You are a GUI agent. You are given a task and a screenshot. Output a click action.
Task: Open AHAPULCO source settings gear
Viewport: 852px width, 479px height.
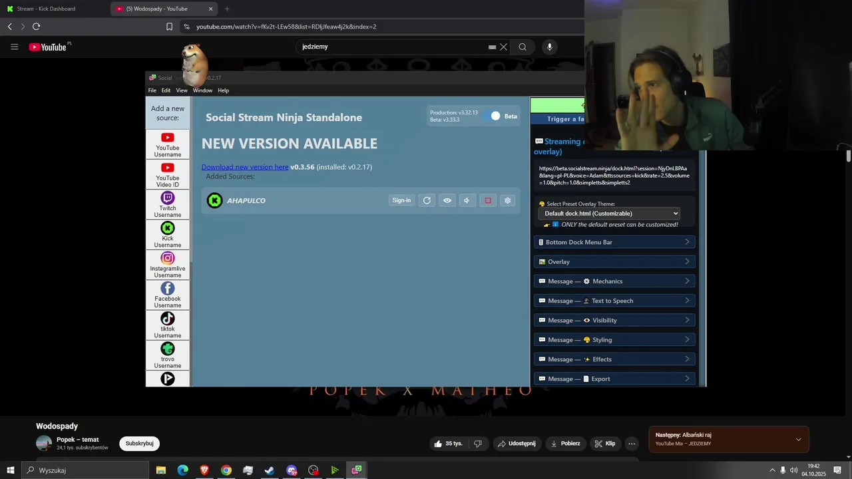(508, 200)
